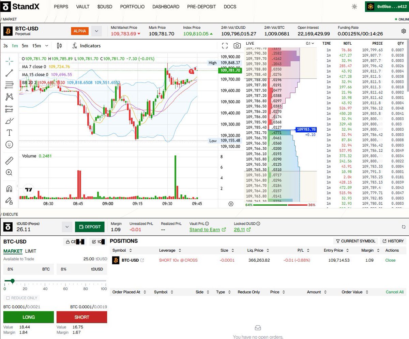Open the PORTFOLIO nav item
The image size is (409, 339).
point(132,6)
